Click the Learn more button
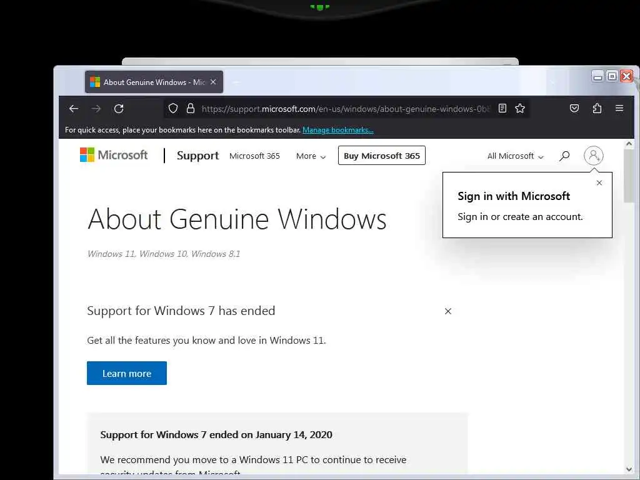The width and height of the screenshot is (640, 480). coord(126,373)
